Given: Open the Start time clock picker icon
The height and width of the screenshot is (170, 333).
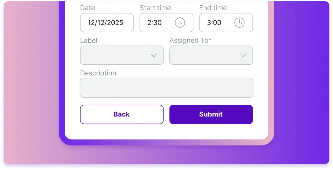Looking at the screenshot, I should pyautogui.click(x=180, y=23).
